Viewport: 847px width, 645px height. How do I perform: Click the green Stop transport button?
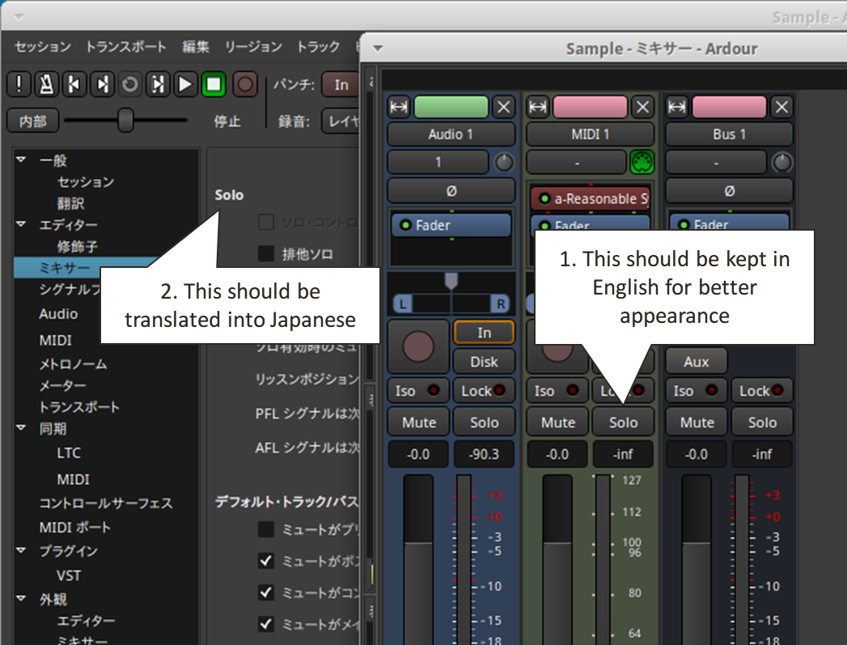point(214,84)
